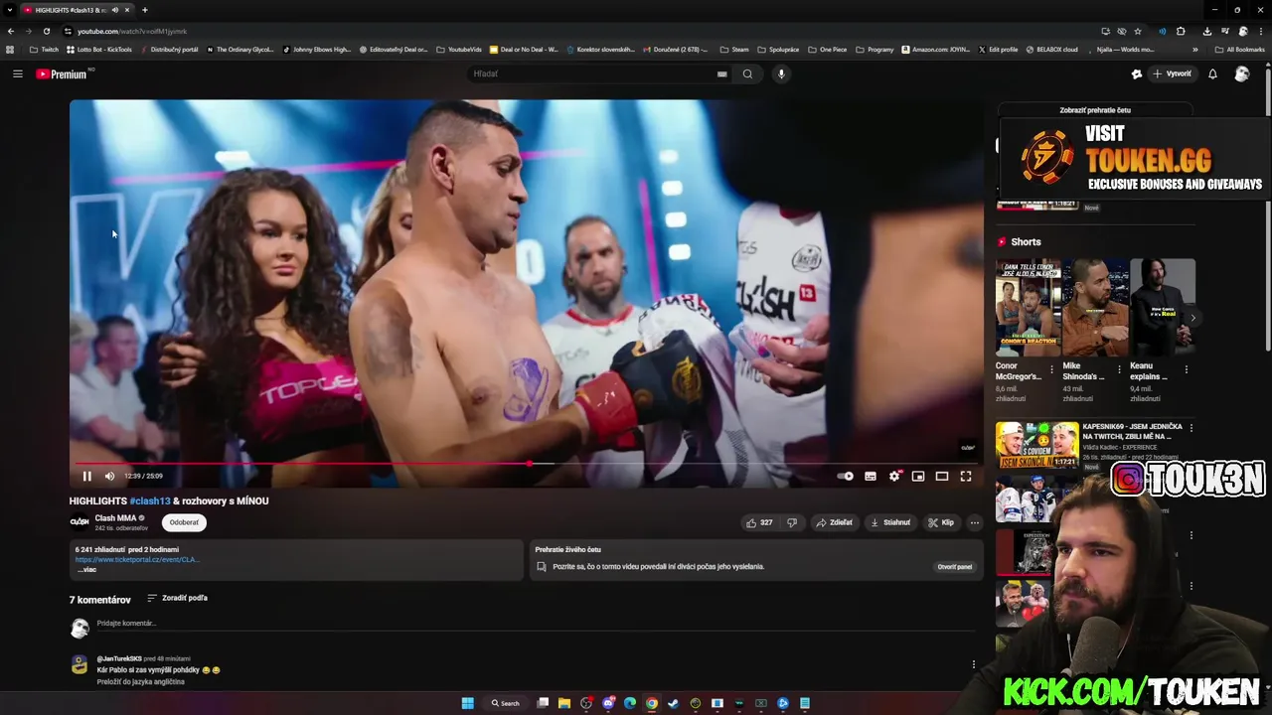Screen dimensions: 1272x715
Task: Open the Twitch bookmark
Action: (x=44, y=49)
